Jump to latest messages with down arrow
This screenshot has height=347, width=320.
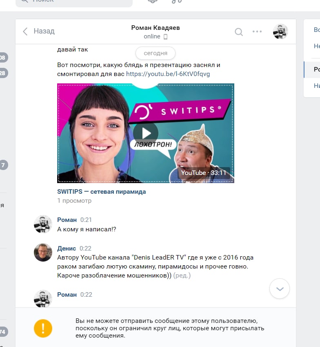pyautogui.click(x=280, y=289)
